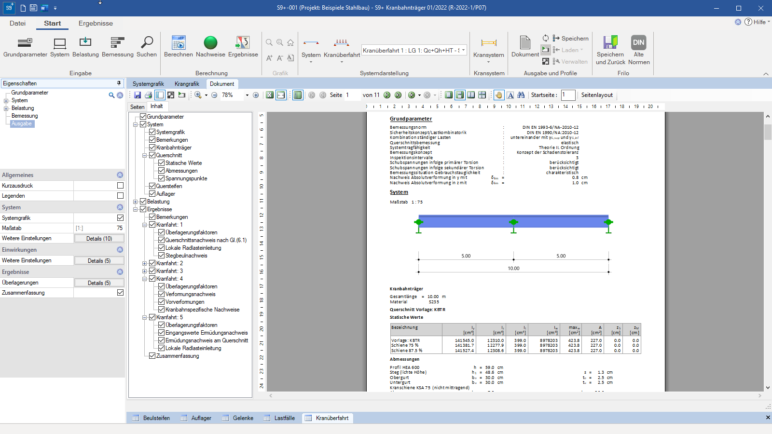Click Details (5) button for Überlagerungen
Image resolution: width=772 pixels, height=434 pixels.
pos(99,283)
